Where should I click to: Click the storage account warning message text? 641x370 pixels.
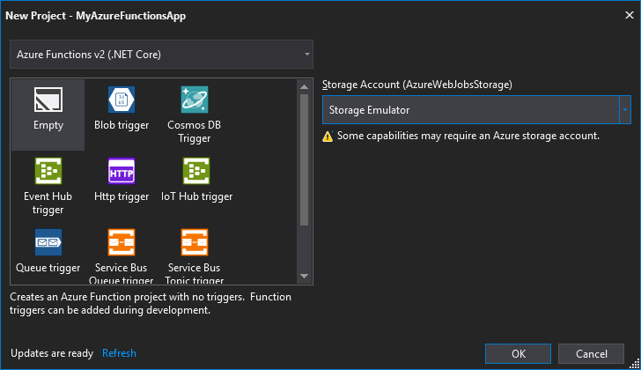tap(468, 136)
